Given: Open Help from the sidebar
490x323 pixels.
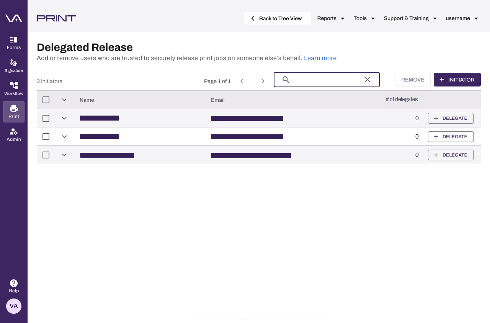Looking at the screenshot, I should coord(14,286).
